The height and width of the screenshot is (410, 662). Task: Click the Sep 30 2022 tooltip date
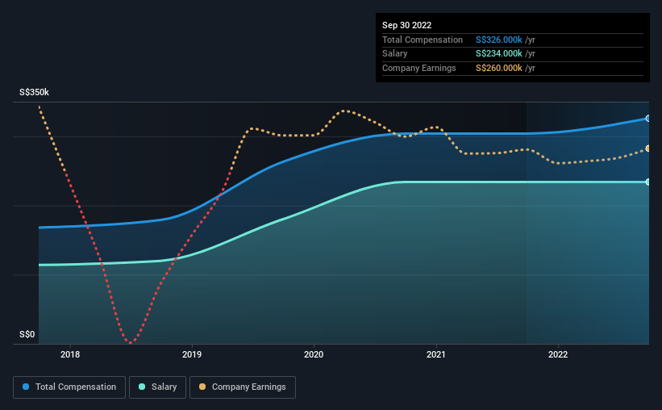[x=406, y=25]
